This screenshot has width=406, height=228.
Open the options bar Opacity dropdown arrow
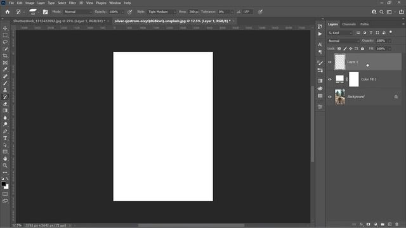point(122,12)
